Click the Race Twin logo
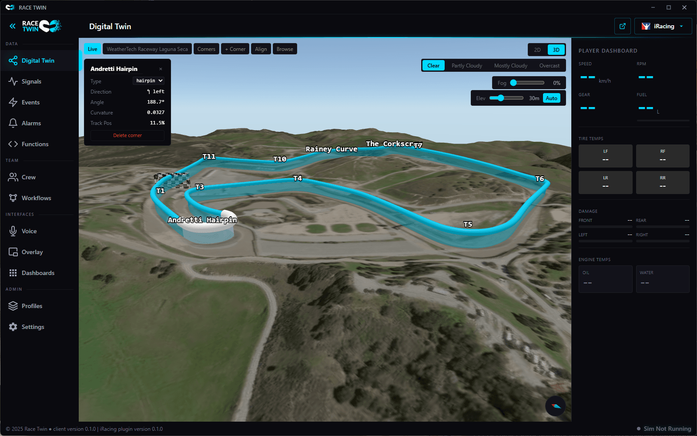697x436 pixels. point(42,26)
